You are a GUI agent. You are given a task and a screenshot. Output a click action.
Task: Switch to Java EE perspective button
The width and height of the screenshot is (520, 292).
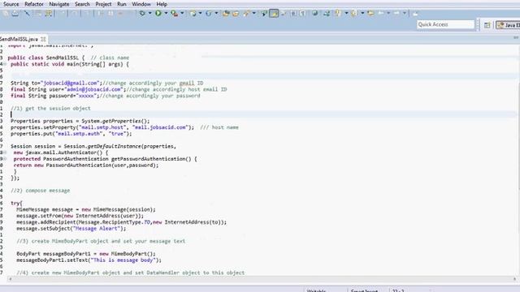tap(508, 25)
